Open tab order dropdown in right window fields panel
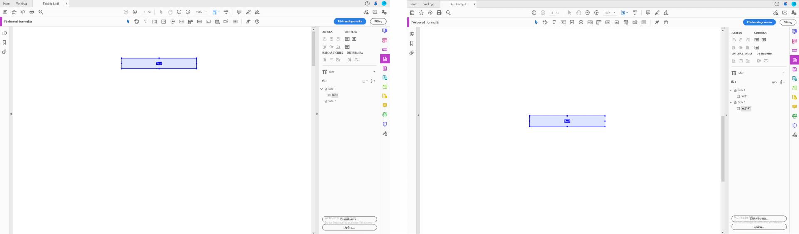799x234 pixels. (774, 82)
